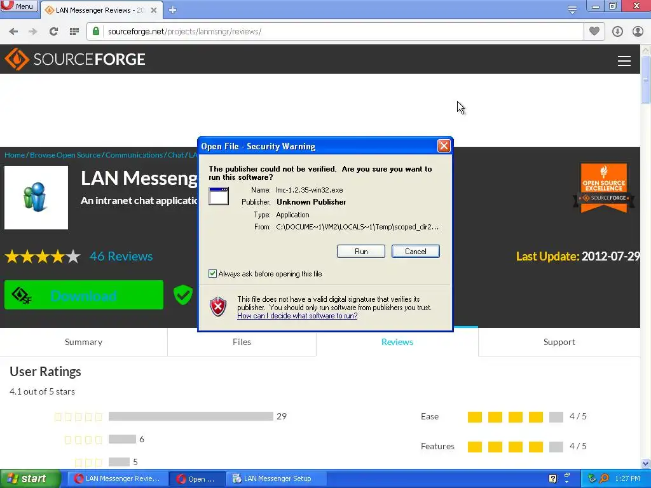Open the Chat breadcrumb link

(175, 155)
